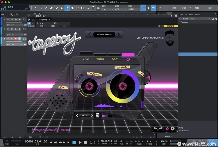218x147 pixels.
Task: Click the Record button in transport
Action: [85, 142]
